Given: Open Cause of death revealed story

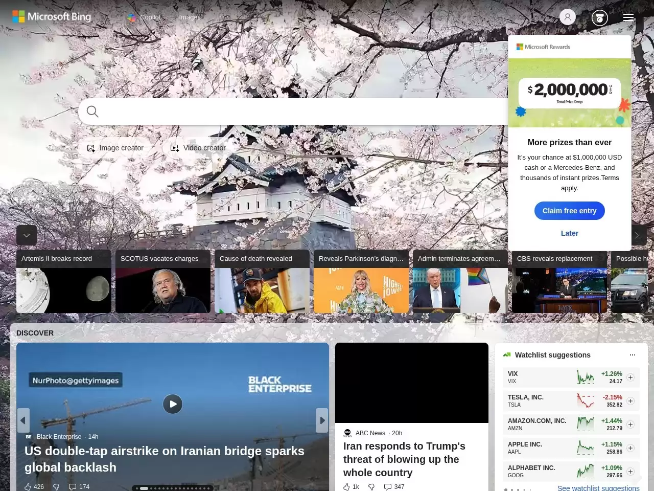Looking at the screenshot, I should [262, 281].
